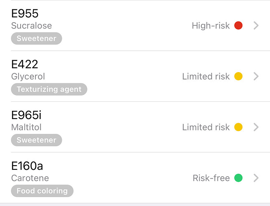Tap the green Risk-free dot for Carotene

pos(238,178)
